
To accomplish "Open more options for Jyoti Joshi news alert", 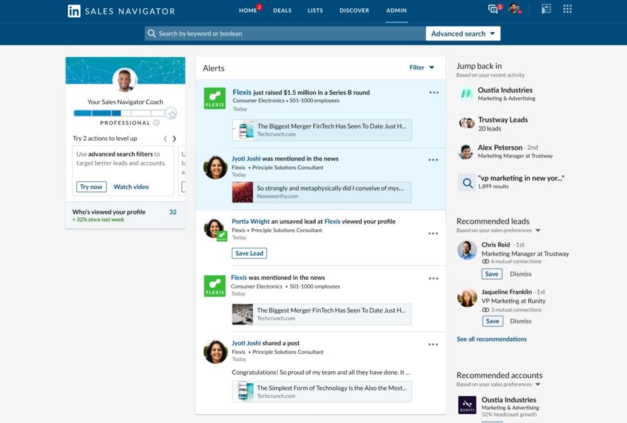I will coord(433,160).
